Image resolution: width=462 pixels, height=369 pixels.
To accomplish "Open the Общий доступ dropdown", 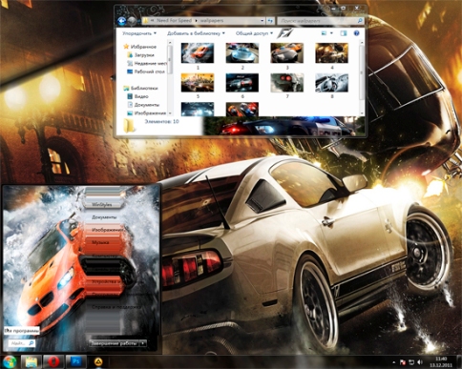I will (254, 33).
